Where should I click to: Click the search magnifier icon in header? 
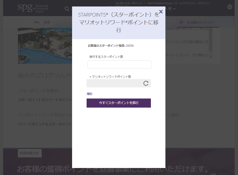pyautogui.click(x=67, y=9)
